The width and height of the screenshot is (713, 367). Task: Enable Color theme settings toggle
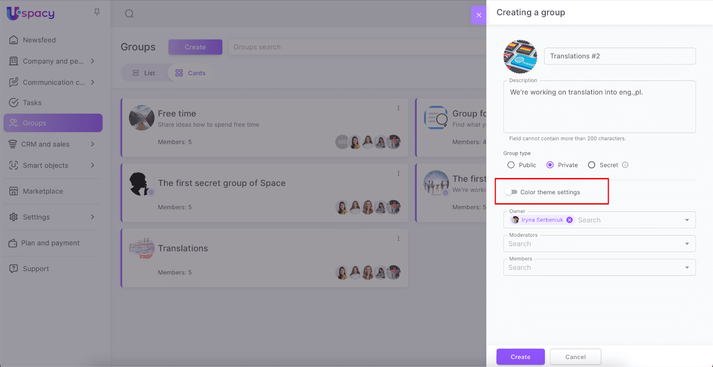511,192
